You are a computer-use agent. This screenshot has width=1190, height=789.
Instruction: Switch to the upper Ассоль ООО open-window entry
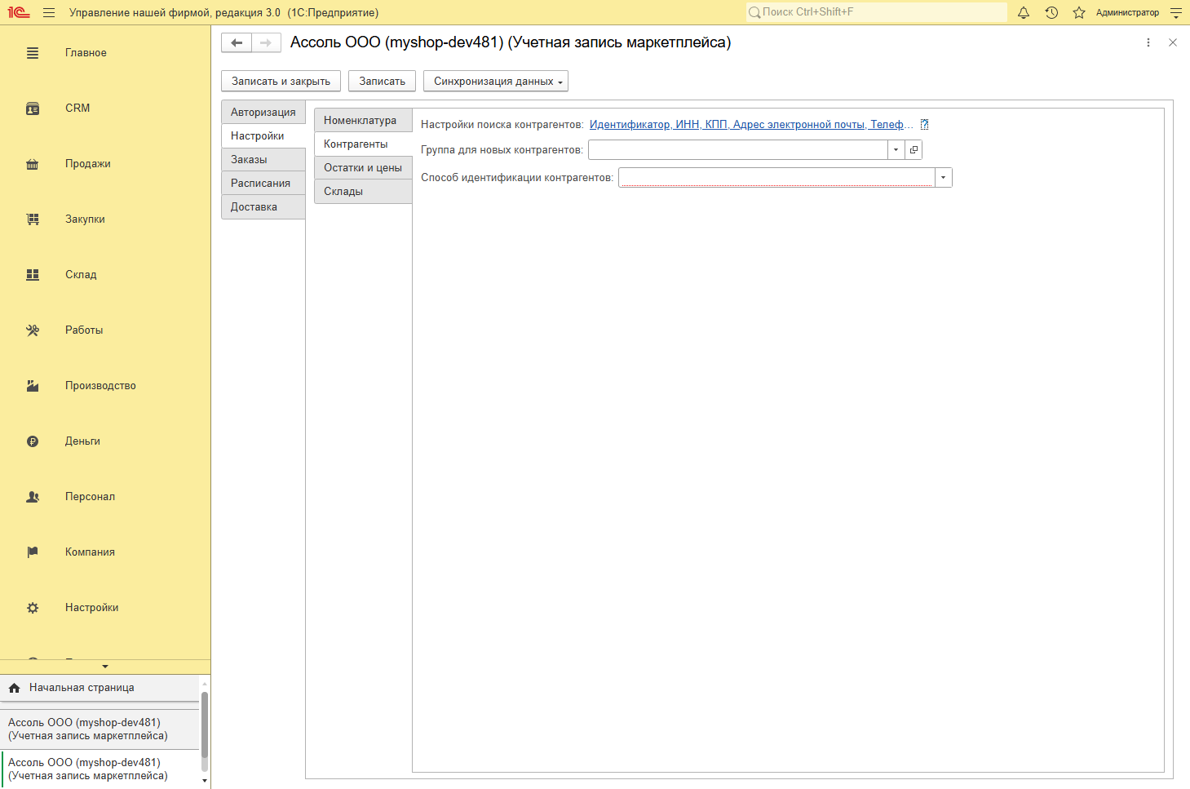[x=100, y=729]
